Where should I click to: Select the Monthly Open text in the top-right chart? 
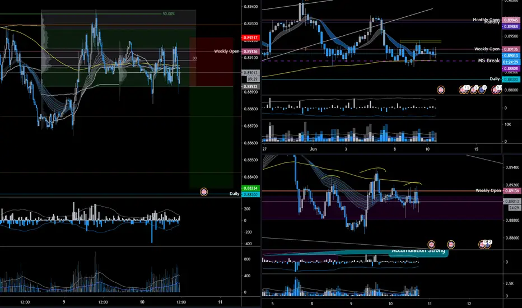[486, 20]
